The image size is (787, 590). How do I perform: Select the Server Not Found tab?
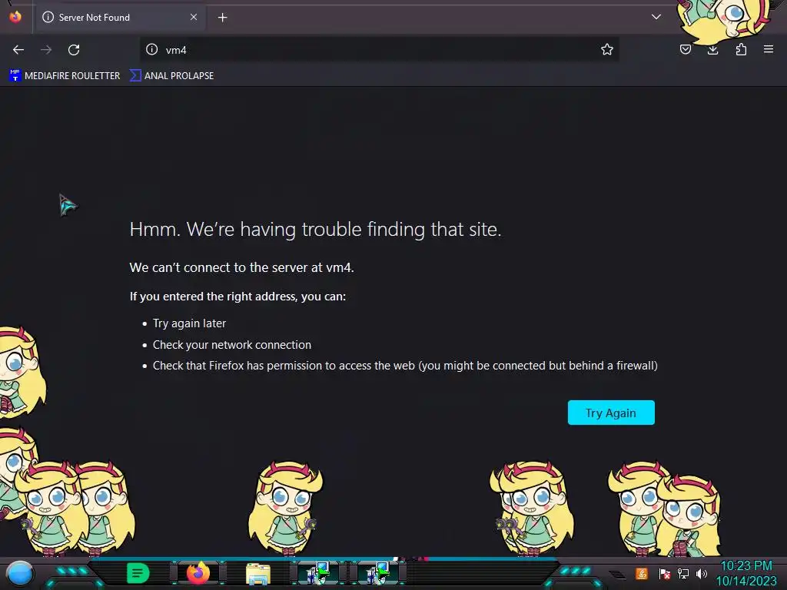pos(119,18)
